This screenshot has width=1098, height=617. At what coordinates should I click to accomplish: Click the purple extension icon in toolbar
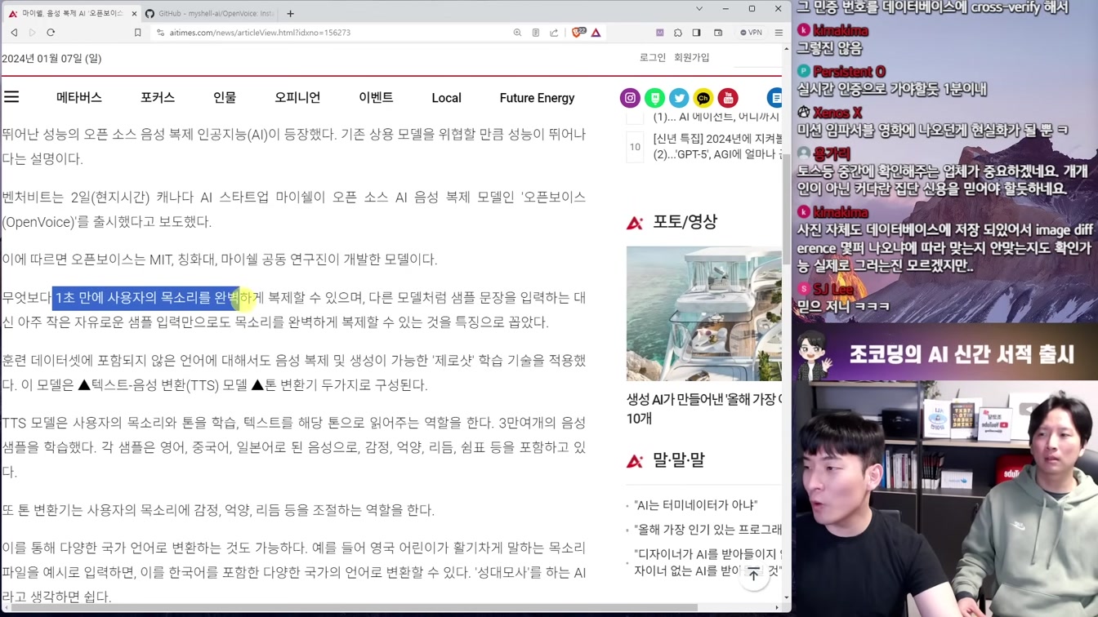click(659, 33)
